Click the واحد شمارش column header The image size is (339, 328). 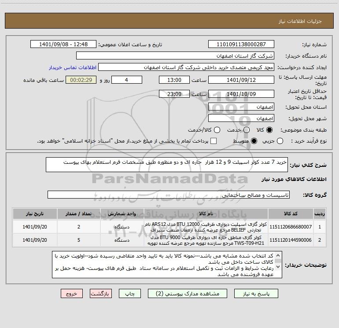tap(122, 214)
